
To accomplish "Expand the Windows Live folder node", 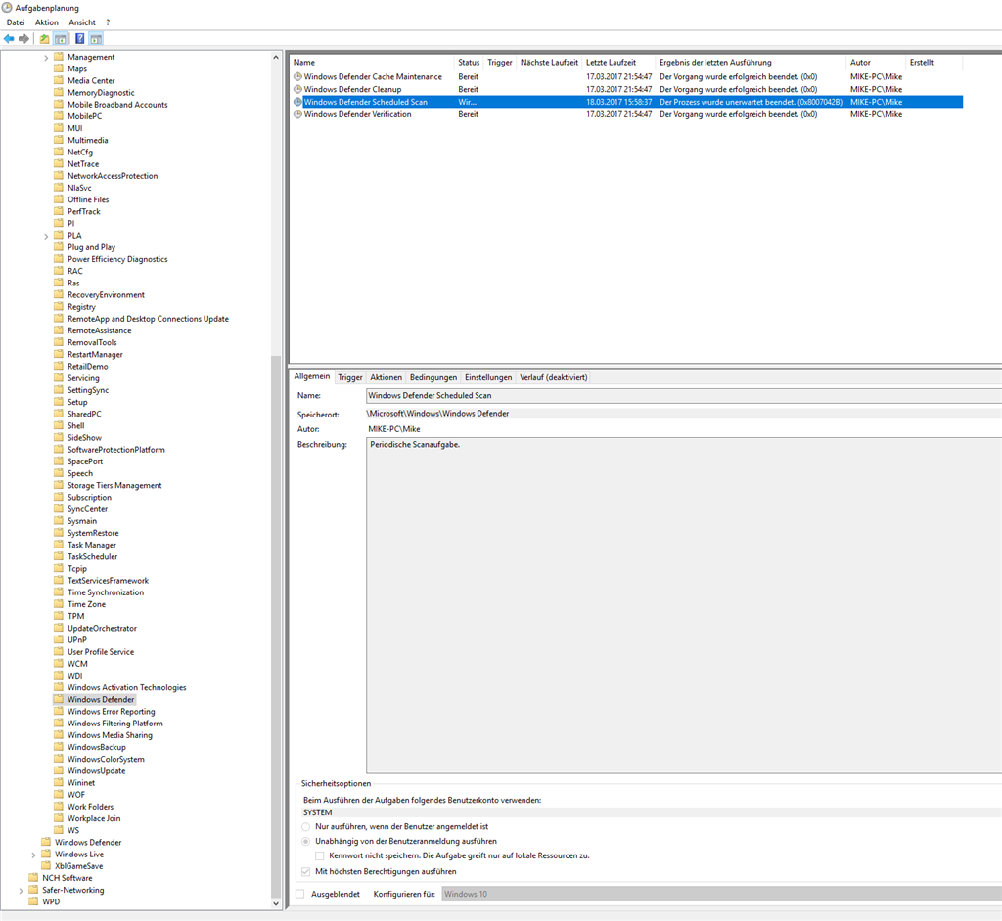I will tap(33, 855).
